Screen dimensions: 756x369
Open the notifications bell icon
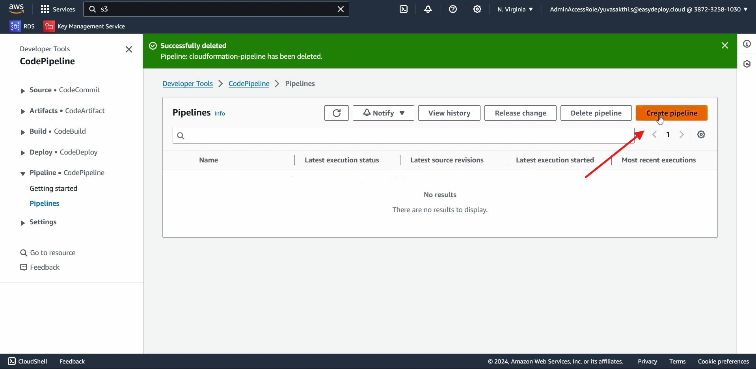click(x=428, y=9)
